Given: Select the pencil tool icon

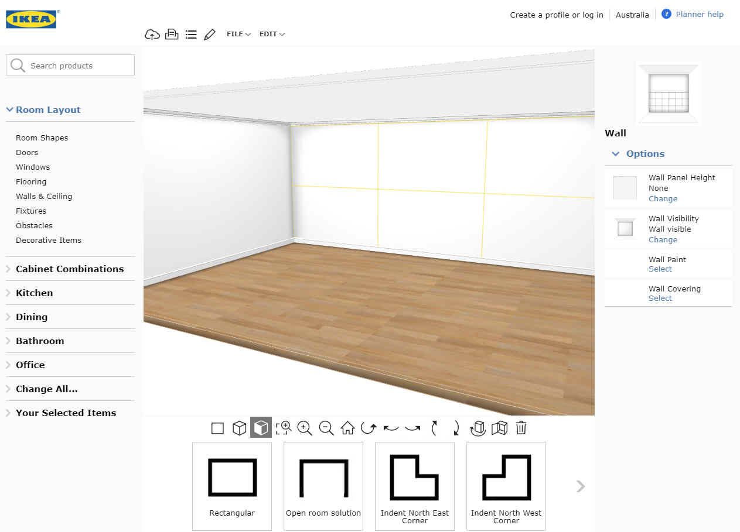Looking at the screenshot, I should [210, 34].
